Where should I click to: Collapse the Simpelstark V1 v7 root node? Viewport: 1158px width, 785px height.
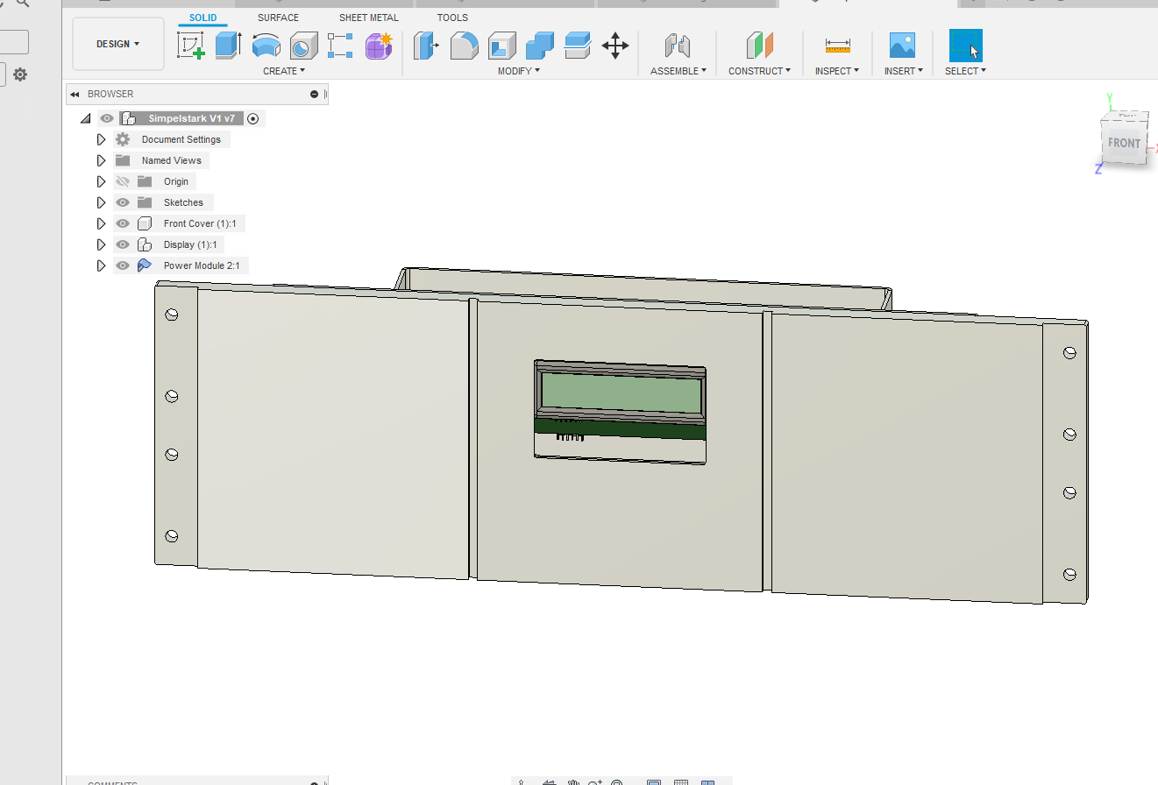[85, 118]
